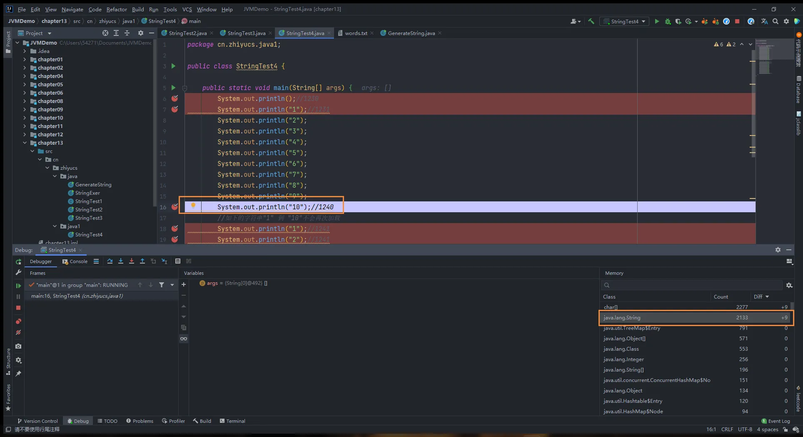Open the Profiler tool window
803x437 pixels.
(173, 421)
